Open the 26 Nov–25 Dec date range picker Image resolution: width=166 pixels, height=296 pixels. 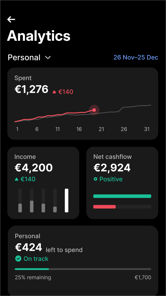pos(136,57)
